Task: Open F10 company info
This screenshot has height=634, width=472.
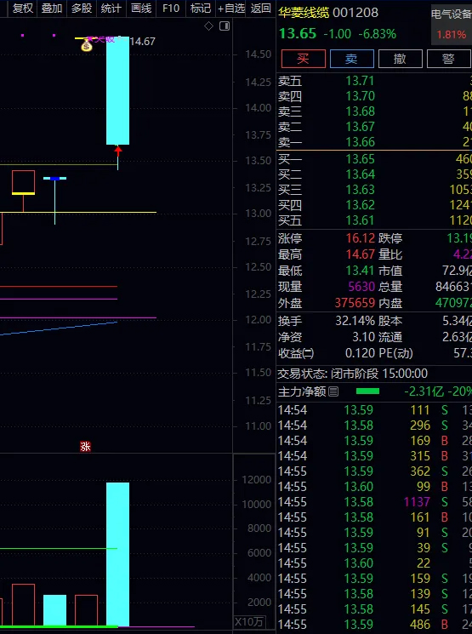Action: tap(171, 9)
